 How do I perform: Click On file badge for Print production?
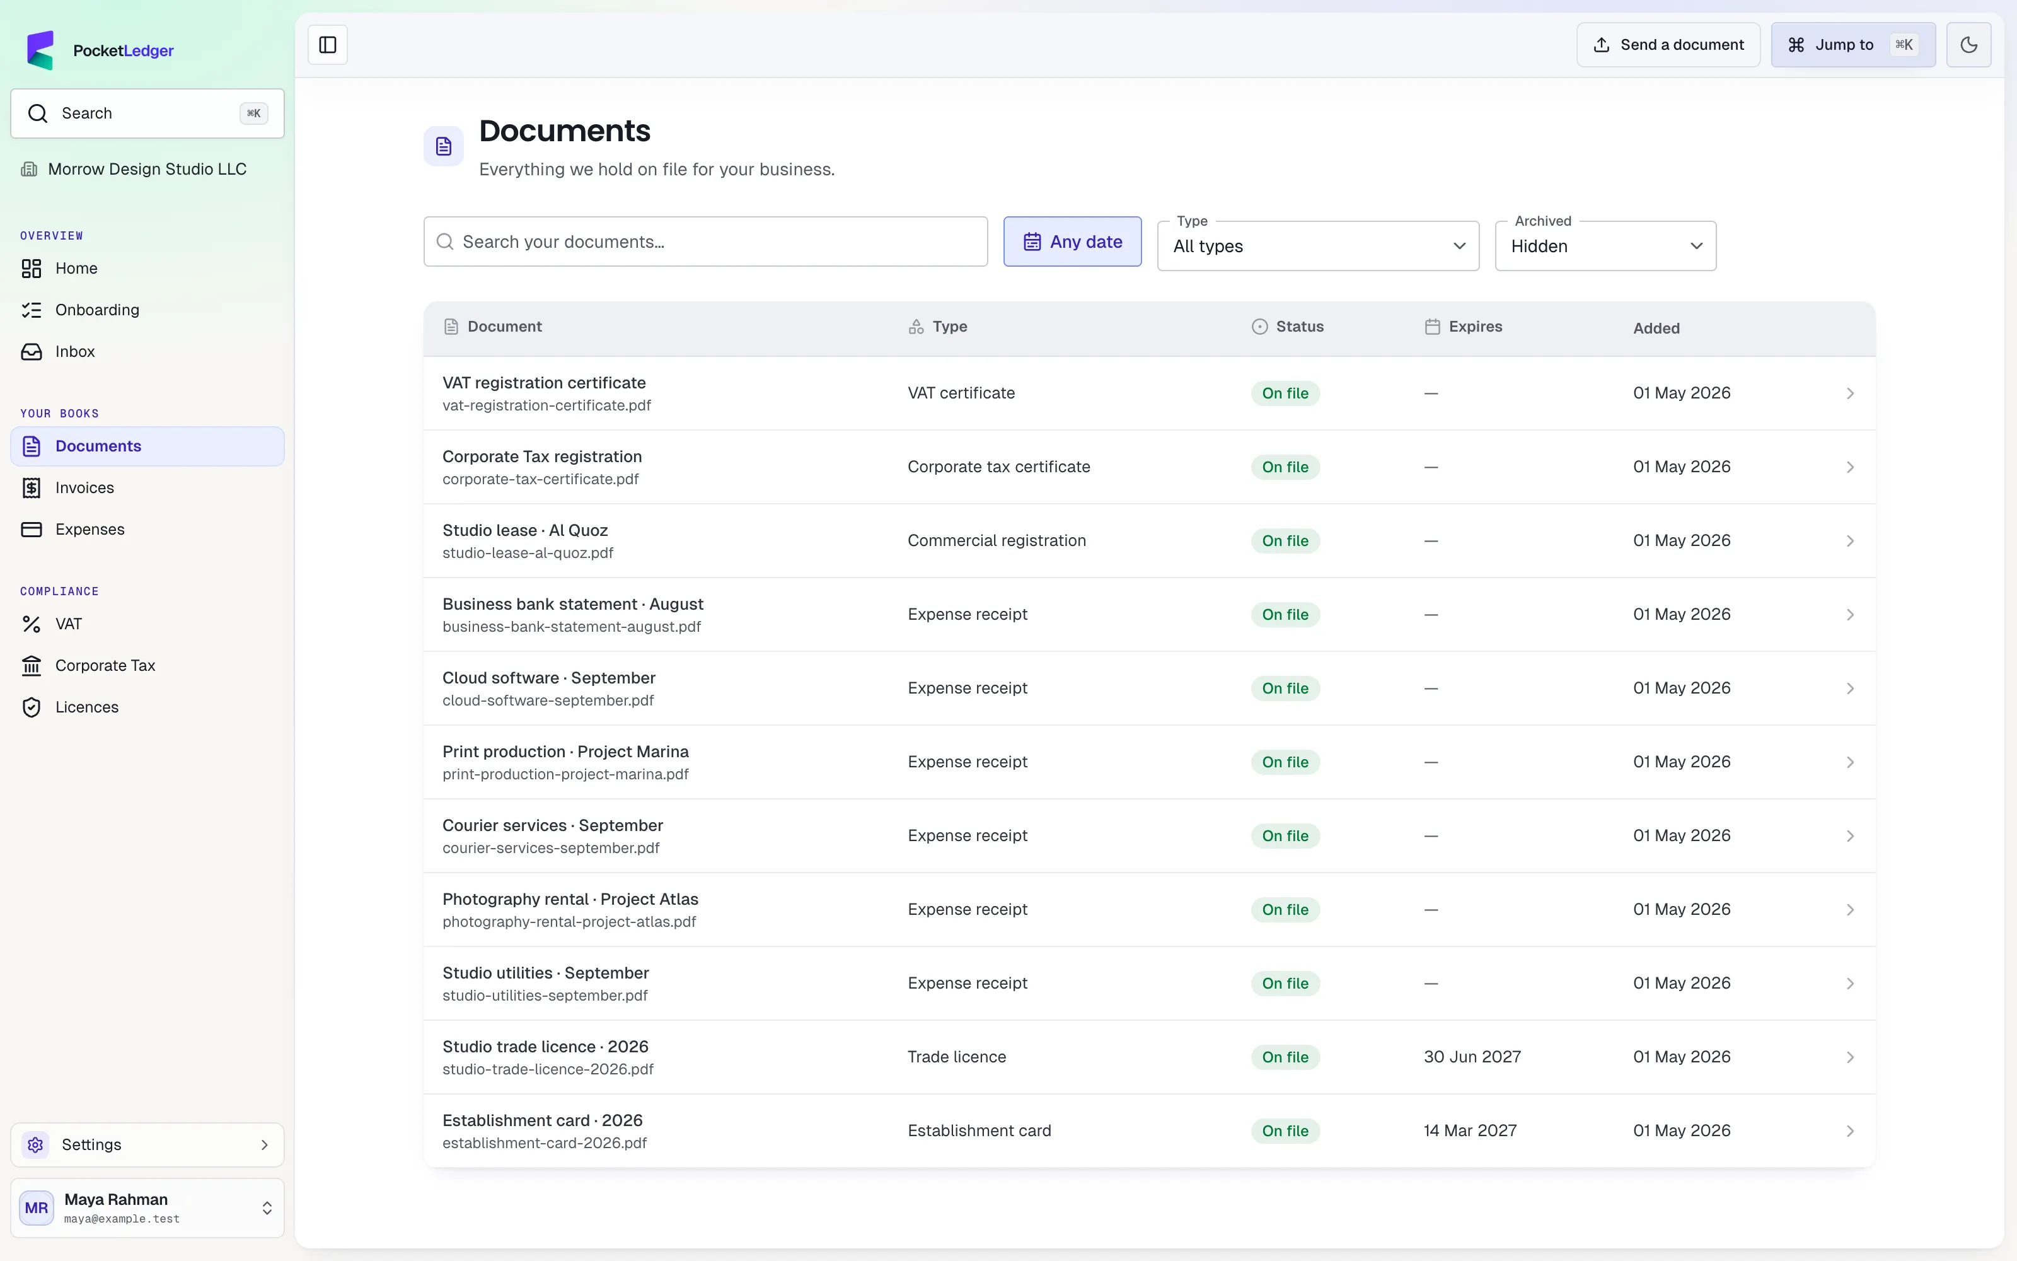point(1285,762)
